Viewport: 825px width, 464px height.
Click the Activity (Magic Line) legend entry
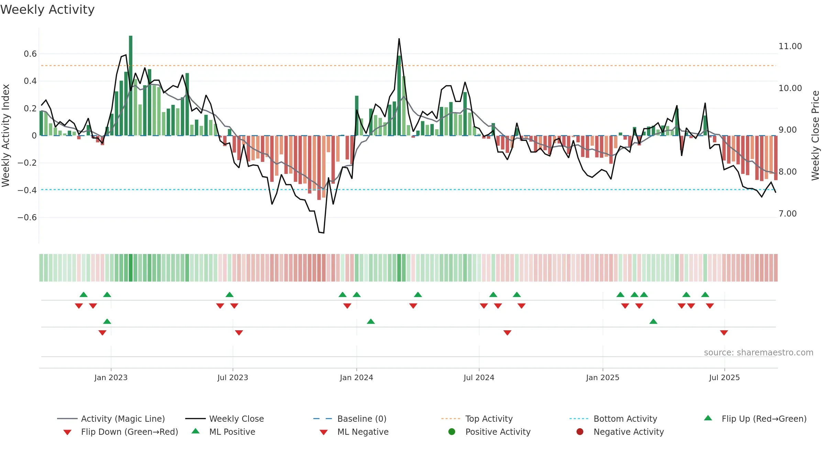pyautogui.click(x=111, y=419)
